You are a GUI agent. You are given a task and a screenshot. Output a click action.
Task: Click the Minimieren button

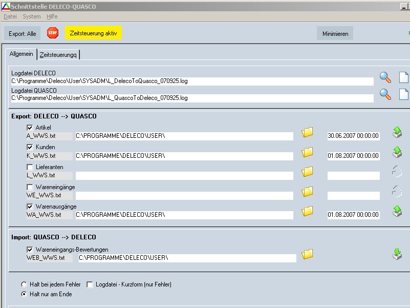pyautogui.click(x=335, y=34)
